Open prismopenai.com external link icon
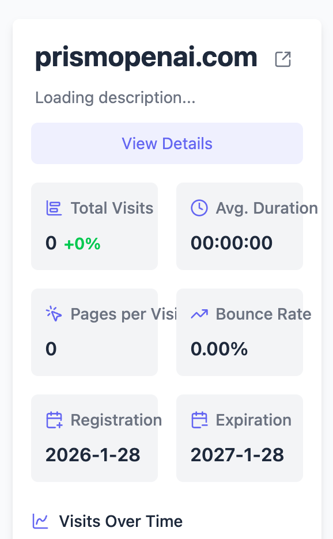The width and height of the screenshot is (333, 539). 283,59
